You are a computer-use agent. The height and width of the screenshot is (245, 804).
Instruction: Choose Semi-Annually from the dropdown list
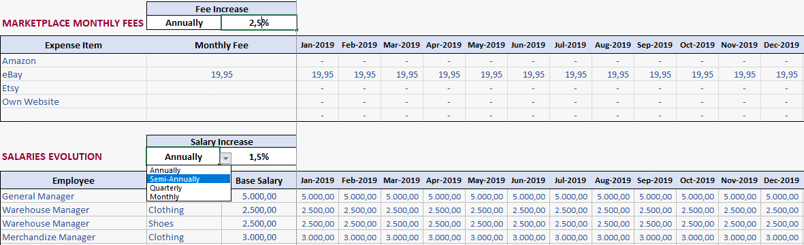[x=189, y=179]
